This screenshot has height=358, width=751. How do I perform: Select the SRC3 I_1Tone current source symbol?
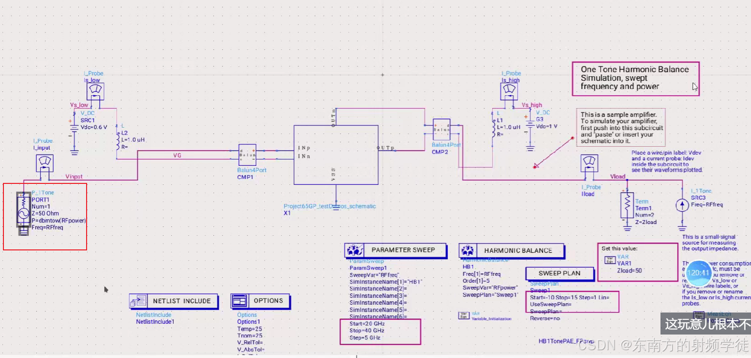click(x=682, y=205)
